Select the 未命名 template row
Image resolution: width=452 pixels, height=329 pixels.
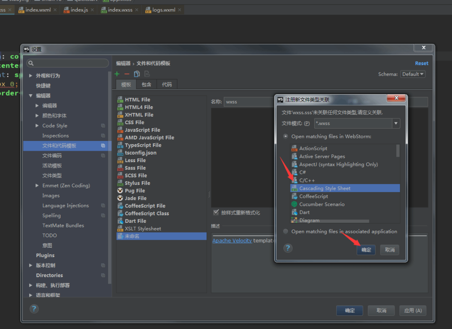click(162, 236)
